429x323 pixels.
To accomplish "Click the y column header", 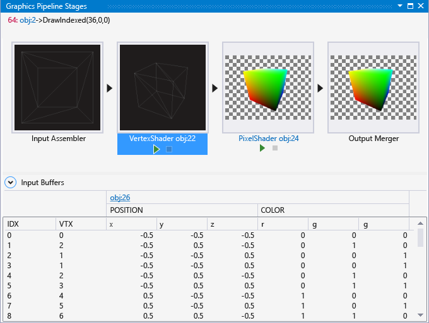I will point(182,224).
